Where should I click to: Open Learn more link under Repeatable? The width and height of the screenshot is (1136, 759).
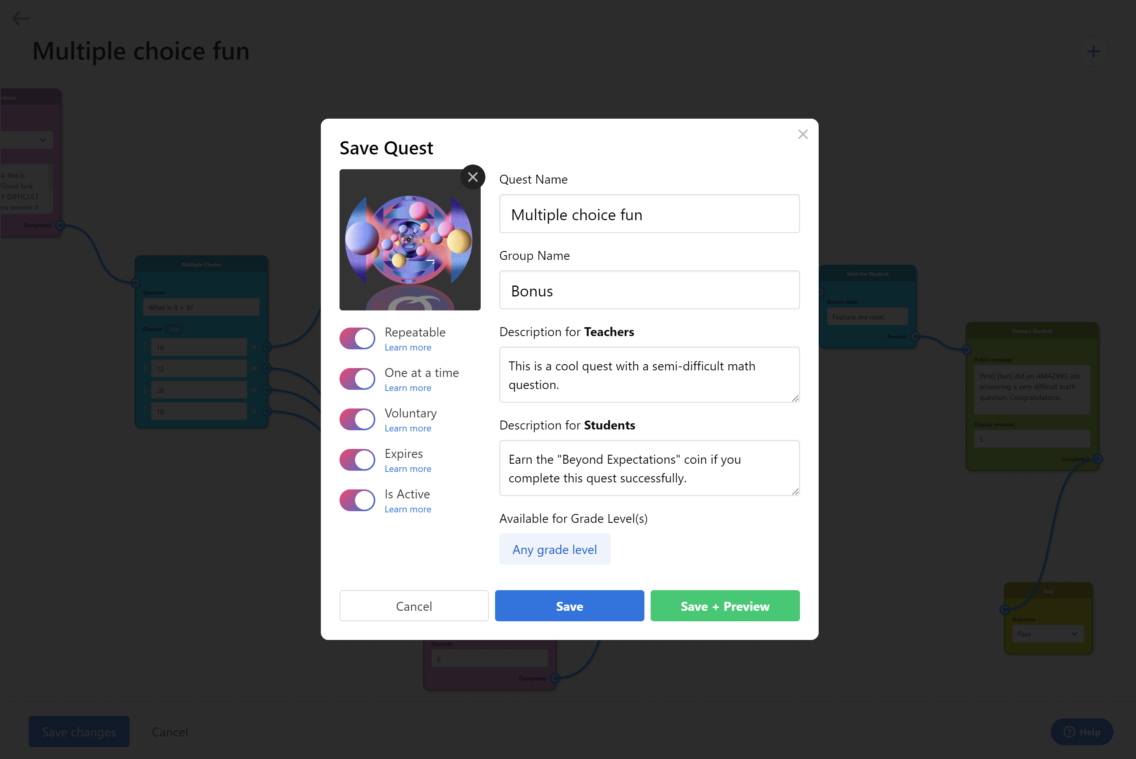point(407,347)
